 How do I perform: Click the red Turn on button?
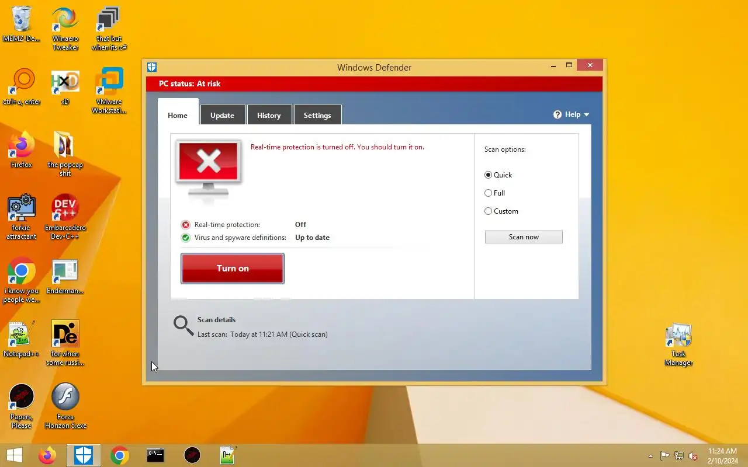tap(233, 269)
